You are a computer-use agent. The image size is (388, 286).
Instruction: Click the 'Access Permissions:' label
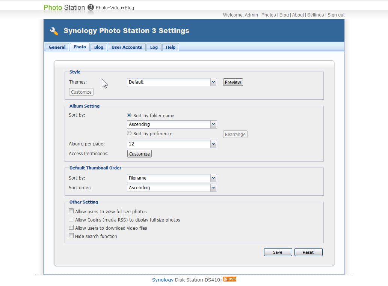click(89, 154)
